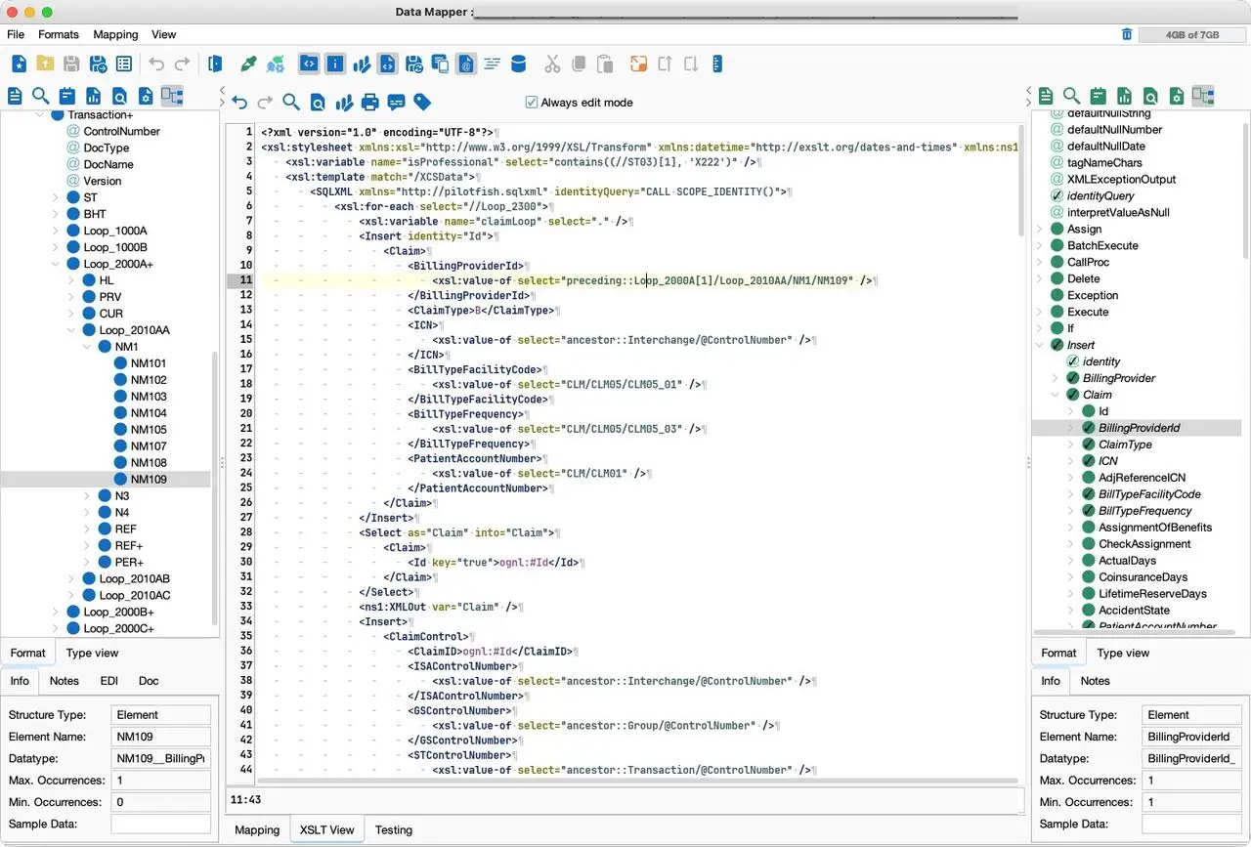Screen dimensions: 1251x847
Task: Click the 4GB of 7GB memory bar
Action: pyautogui.click(x=1192, y=34)
